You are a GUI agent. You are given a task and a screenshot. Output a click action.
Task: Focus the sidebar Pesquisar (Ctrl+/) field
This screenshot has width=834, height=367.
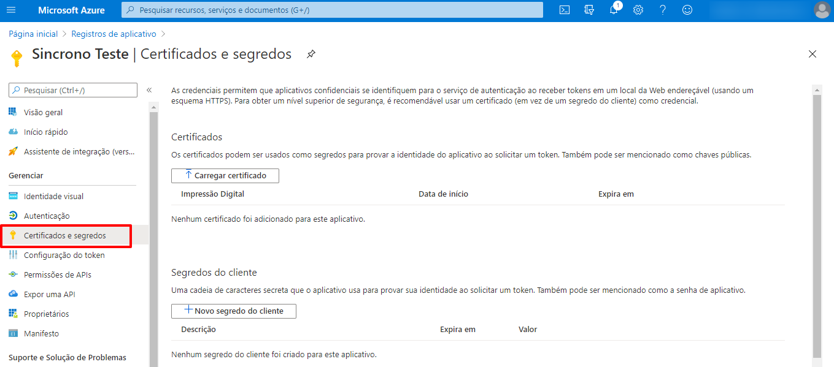73,90
